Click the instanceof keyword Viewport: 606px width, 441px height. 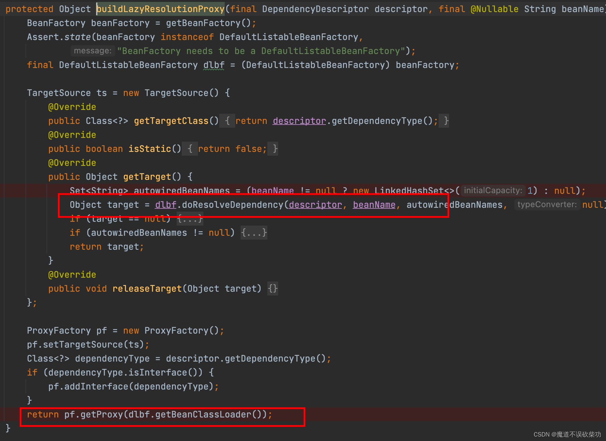point(187,37)
